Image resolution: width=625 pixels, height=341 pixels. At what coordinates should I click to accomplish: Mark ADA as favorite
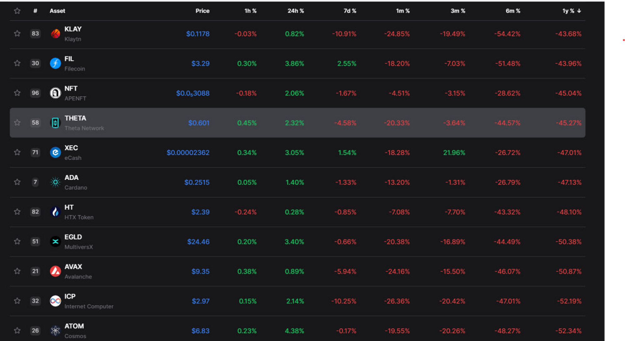coord(17,182)
